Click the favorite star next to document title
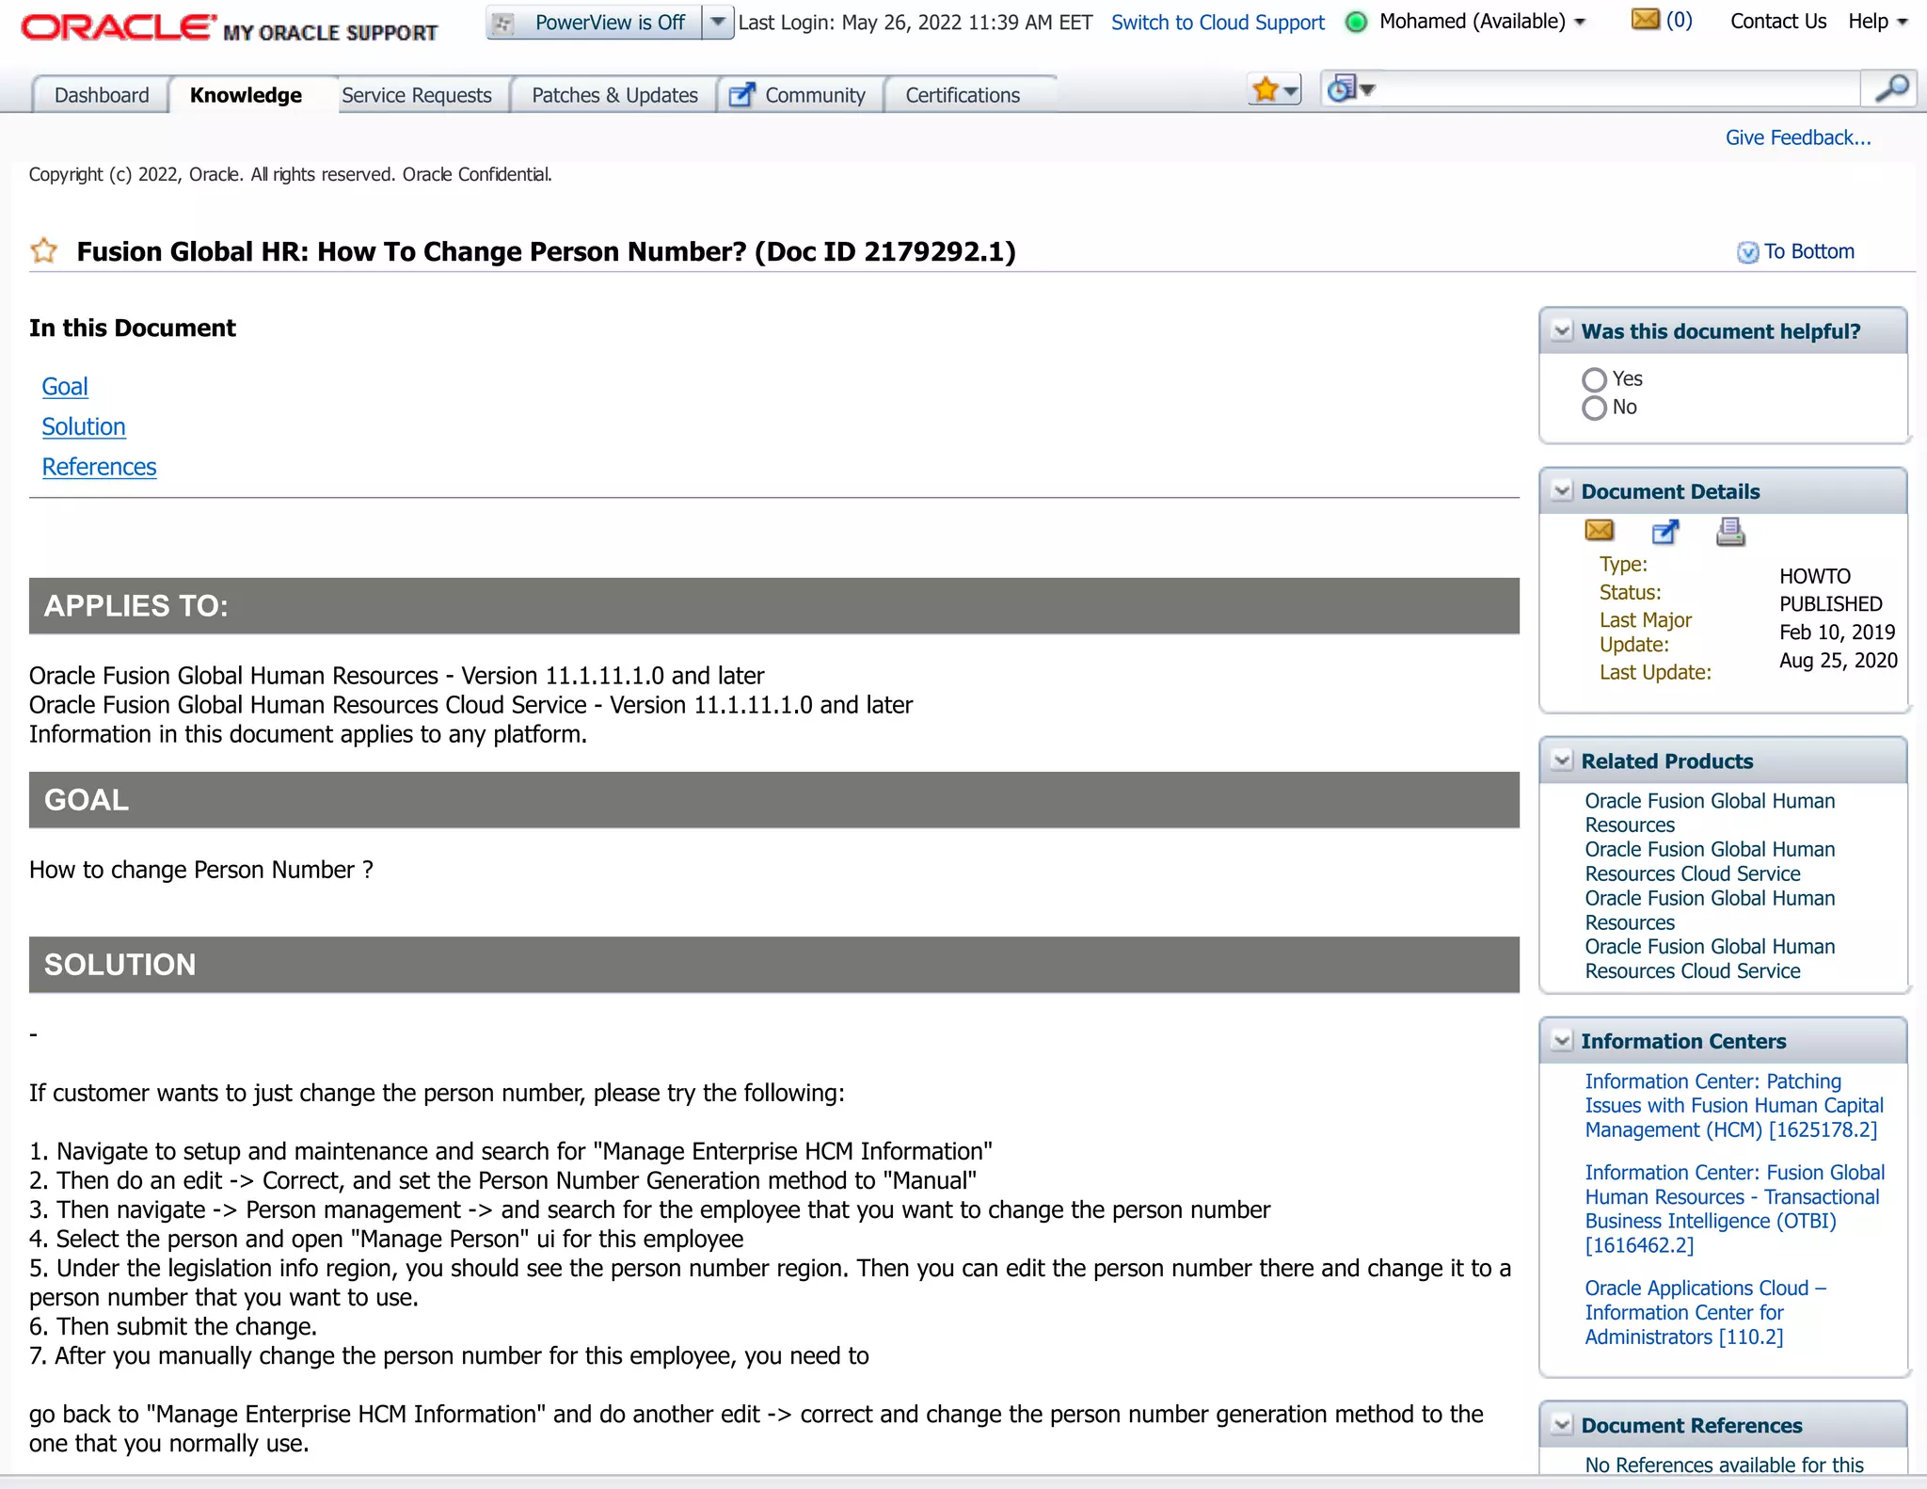The height and width of the screenshot is (1489, 1927). click(x=44, y=250)
